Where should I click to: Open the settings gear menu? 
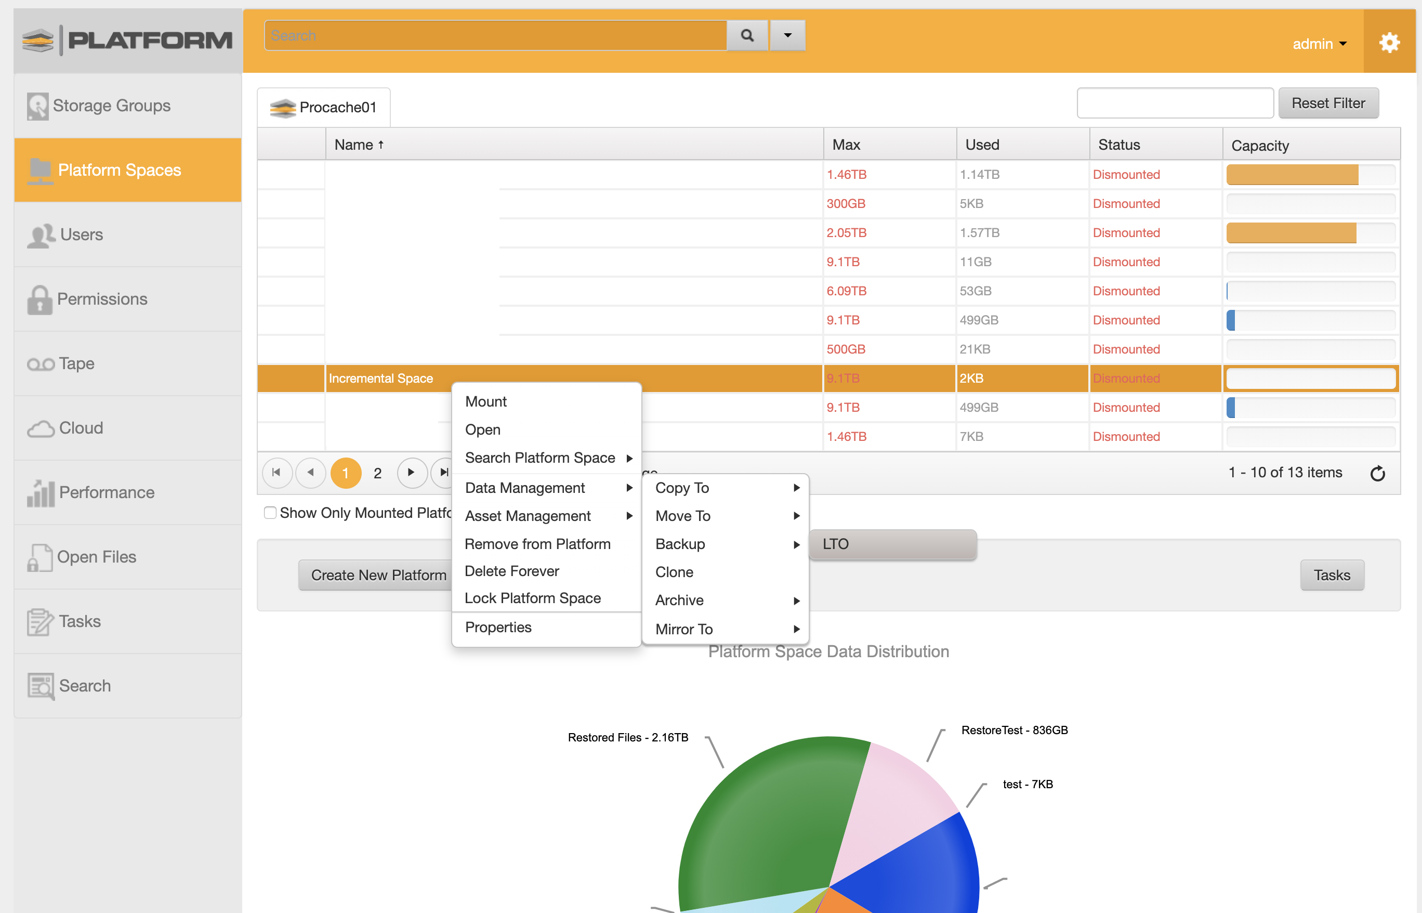(1389, 42)
